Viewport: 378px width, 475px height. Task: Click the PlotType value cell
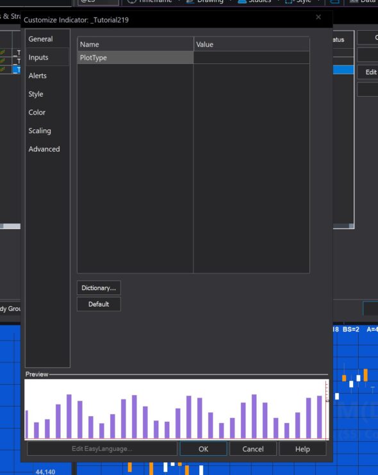251,58
